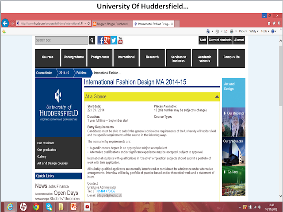283x212 pixels.
Task: Click the browser back arrow button
Action: [5, 23]
